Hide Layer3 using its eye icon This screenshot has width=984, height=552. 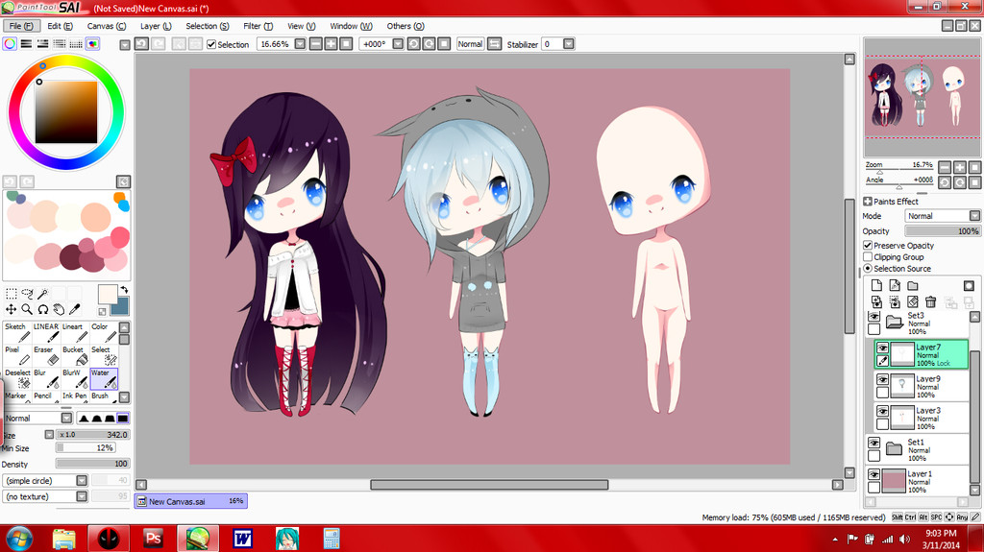(882, 411)
